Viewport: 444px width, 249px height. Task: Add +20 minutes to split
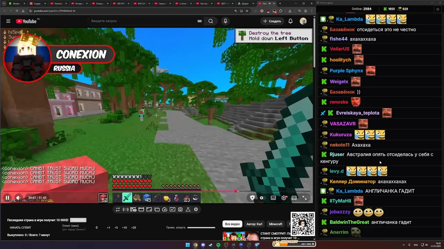(134, 228)
